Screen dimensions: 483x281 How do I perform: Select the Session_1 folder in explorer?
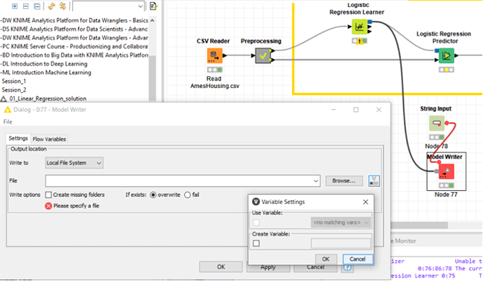[14, 81]
